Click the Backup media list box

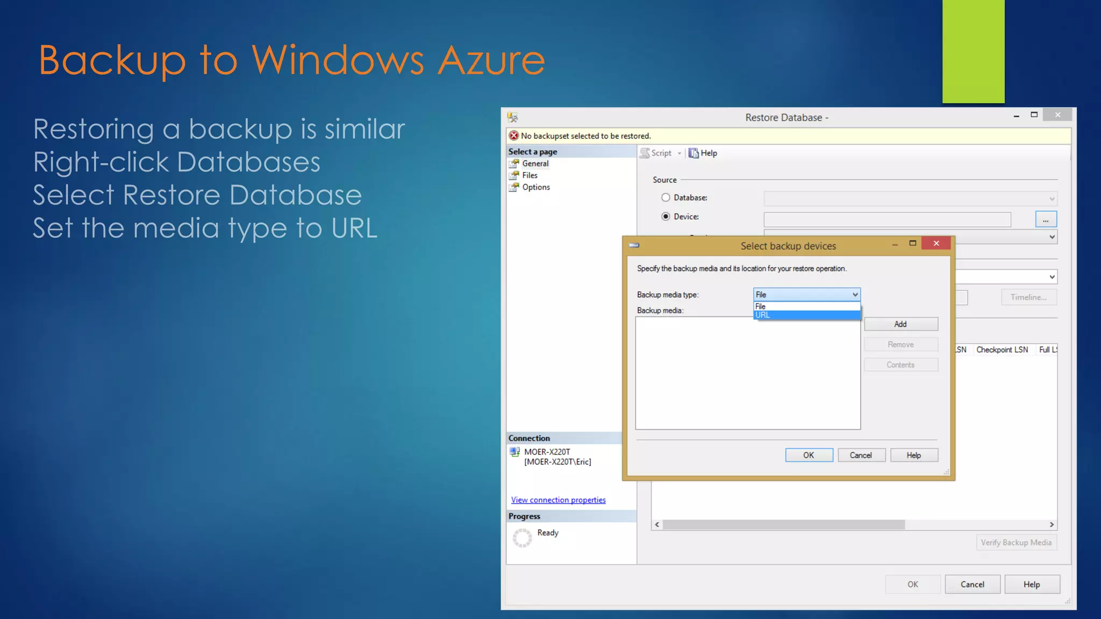click(x=748, y=373)
